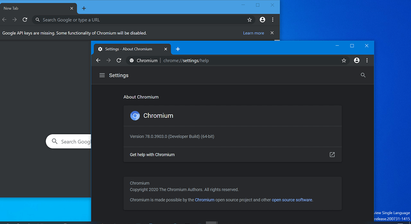Image resolution: width=411 pixels, height=224 pixels.
Task: Select the Settings - About Chromium tab
Action: (x=132, y=49)
